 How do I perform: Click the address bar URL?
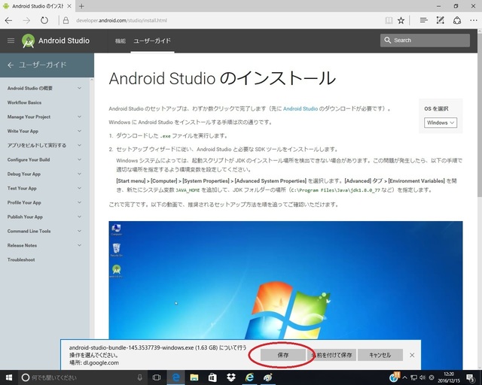click(121, 20)
